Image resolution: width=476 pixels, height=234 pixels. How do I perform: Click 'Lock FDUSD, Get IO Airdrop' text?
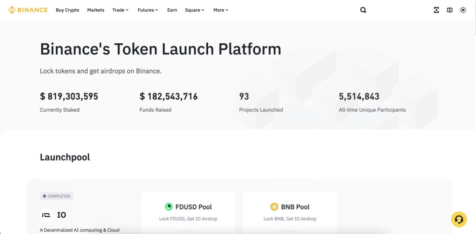point(188,219)
